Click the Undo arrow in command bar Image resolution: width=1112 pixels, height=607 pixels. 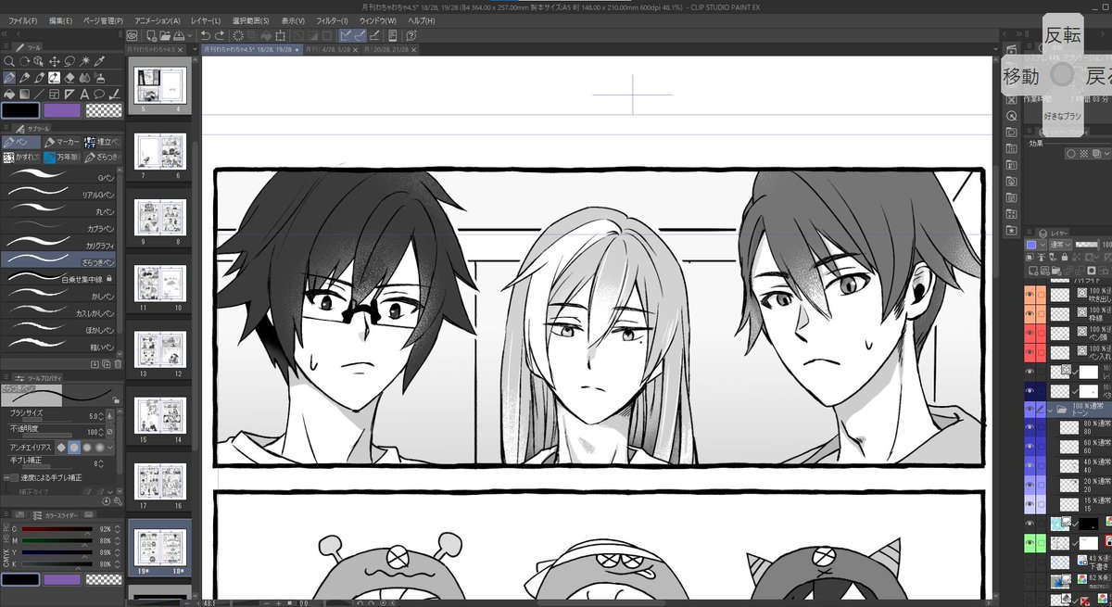205,35
